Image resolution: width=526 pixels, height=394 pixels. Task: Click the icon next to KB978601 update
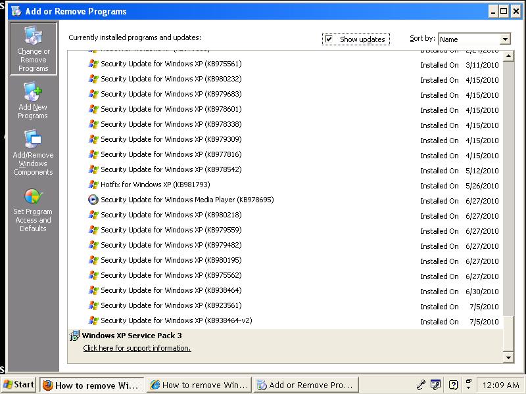tap(93, 109)
